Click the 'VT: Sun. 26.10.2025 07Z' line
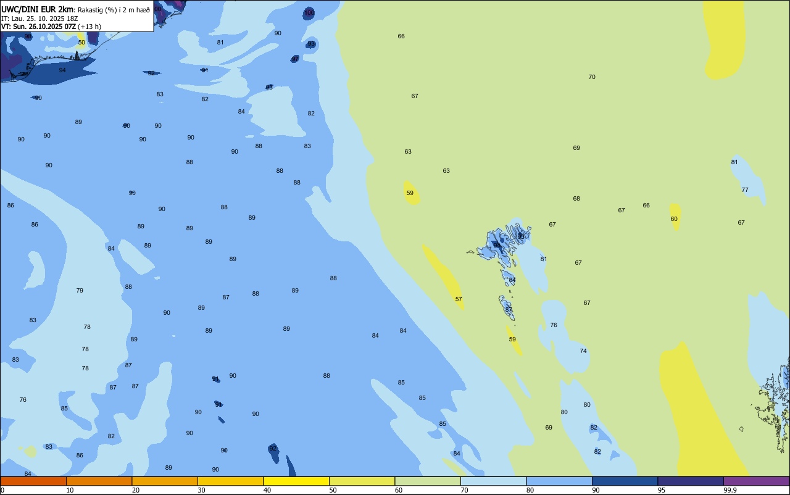This screenshot has height=495, width=790. click(x=38, y=27)
